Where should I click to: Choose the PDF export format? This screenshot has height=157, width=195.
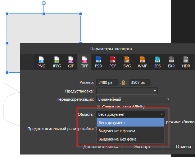[113, 62]
